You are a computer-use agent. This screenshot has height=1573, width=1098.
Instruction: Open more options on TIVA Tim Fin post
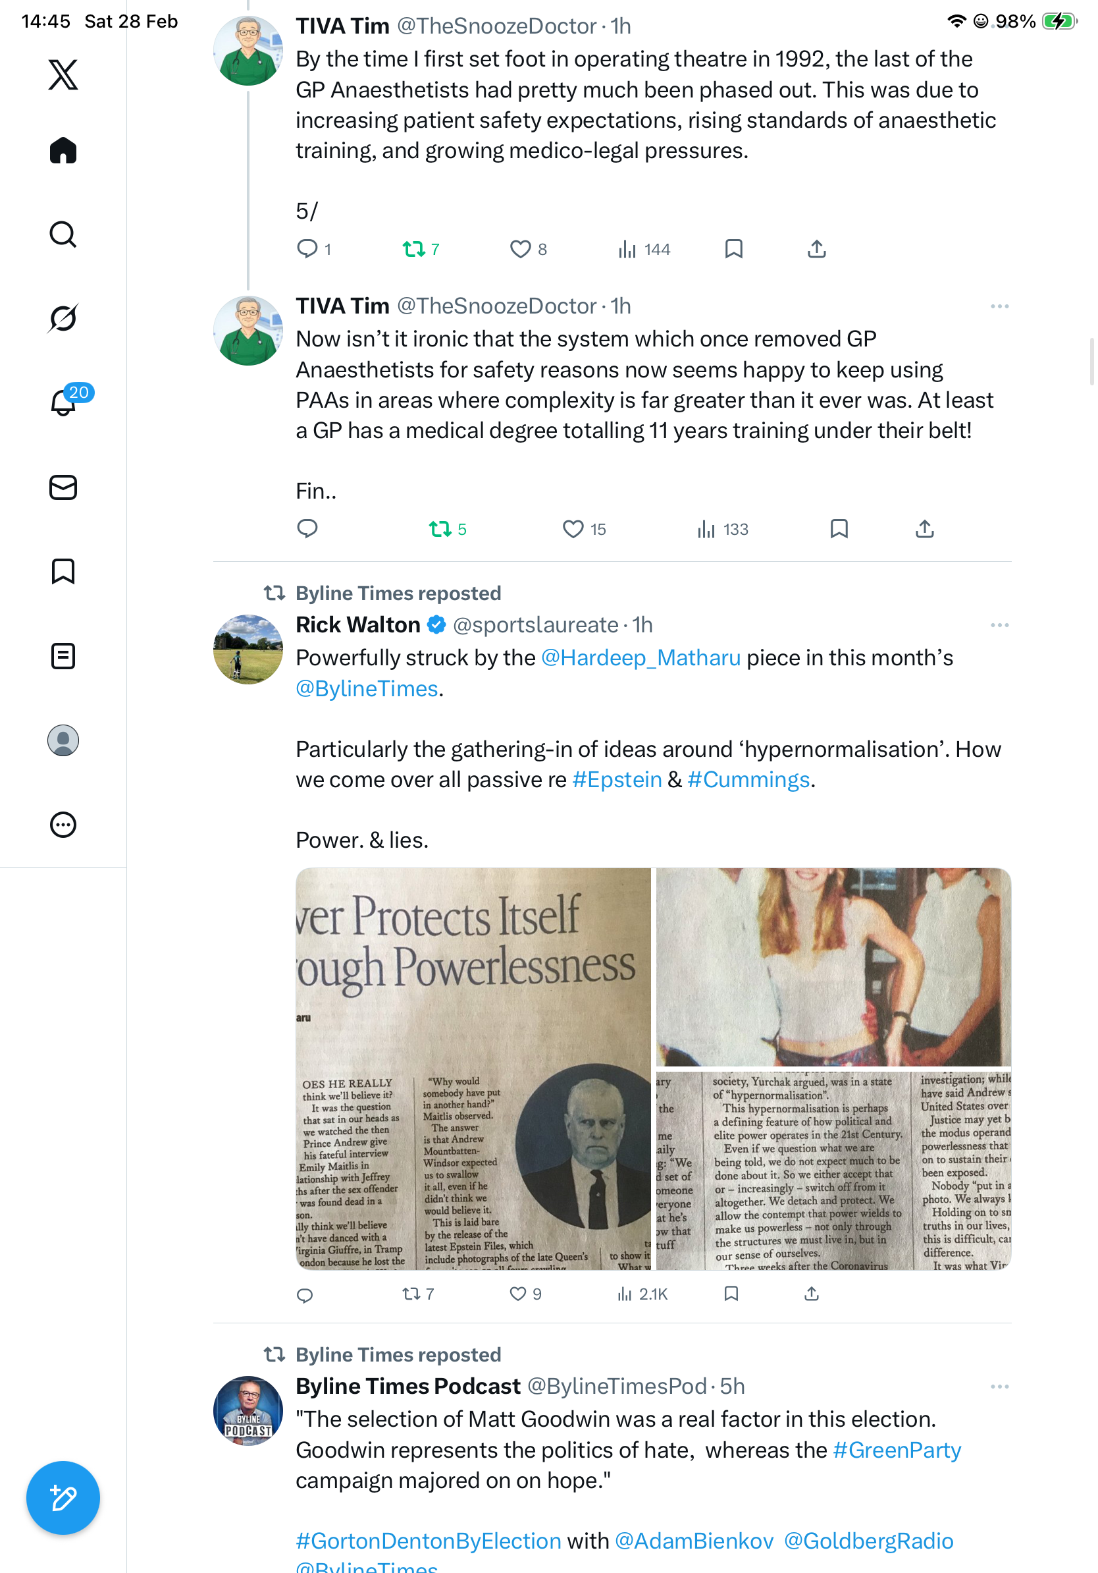click(999, 306)
